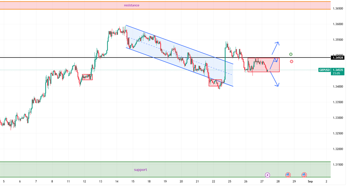Click the Sep label on time axis

(310, 181)
